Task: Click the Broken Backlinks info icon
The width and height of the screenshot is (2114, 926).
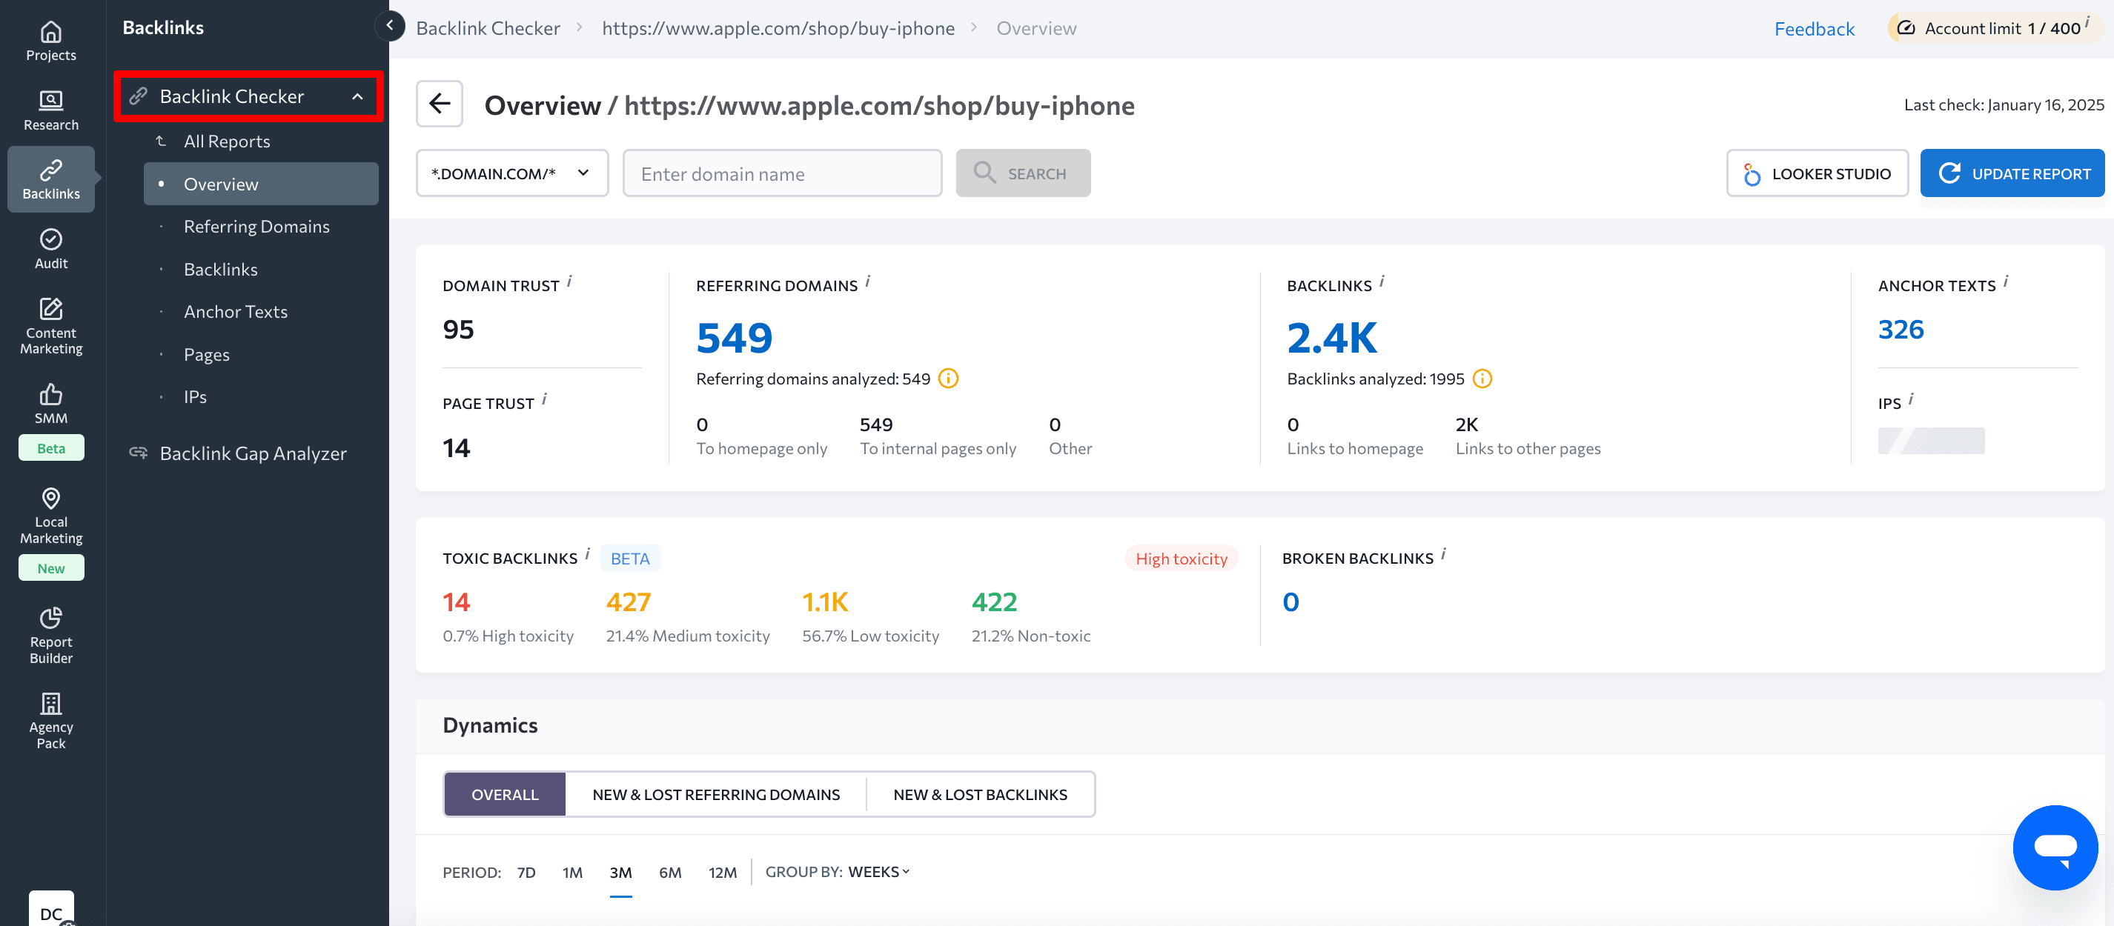Action: tap(1443, 553)
